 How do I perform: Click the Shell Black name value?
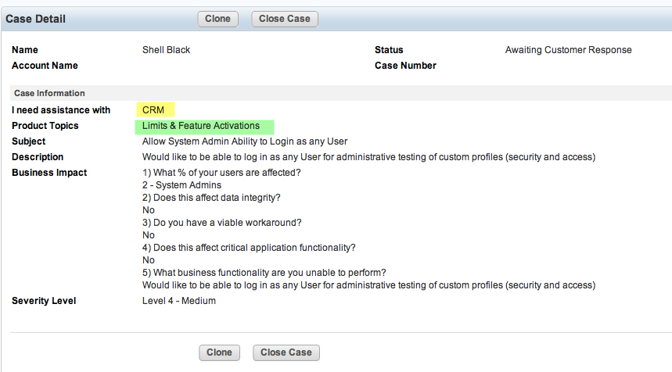click(x=167, y=50)
